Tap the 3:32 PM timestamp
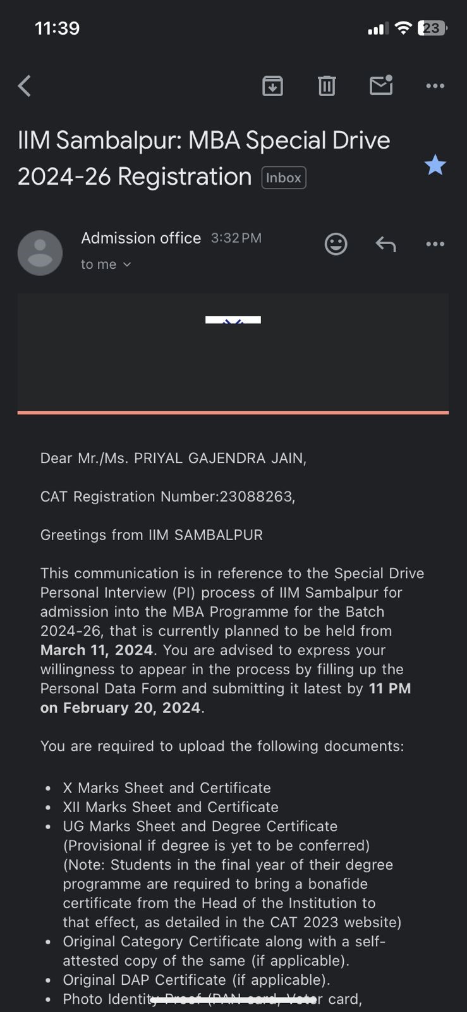The height and width of the screenshot is (1012, 467). 236,238
